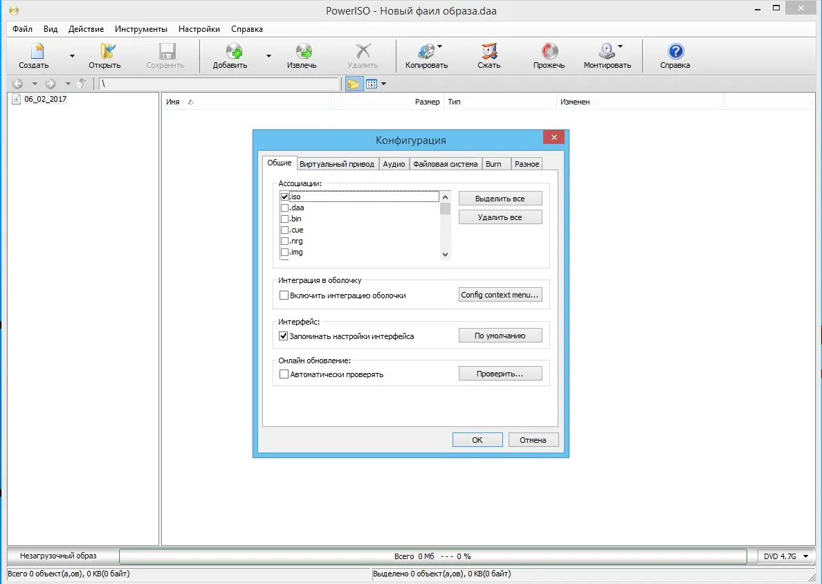822x584 pixels.
Task: Click the Извлечь extract icon
Action: (304, 51)
